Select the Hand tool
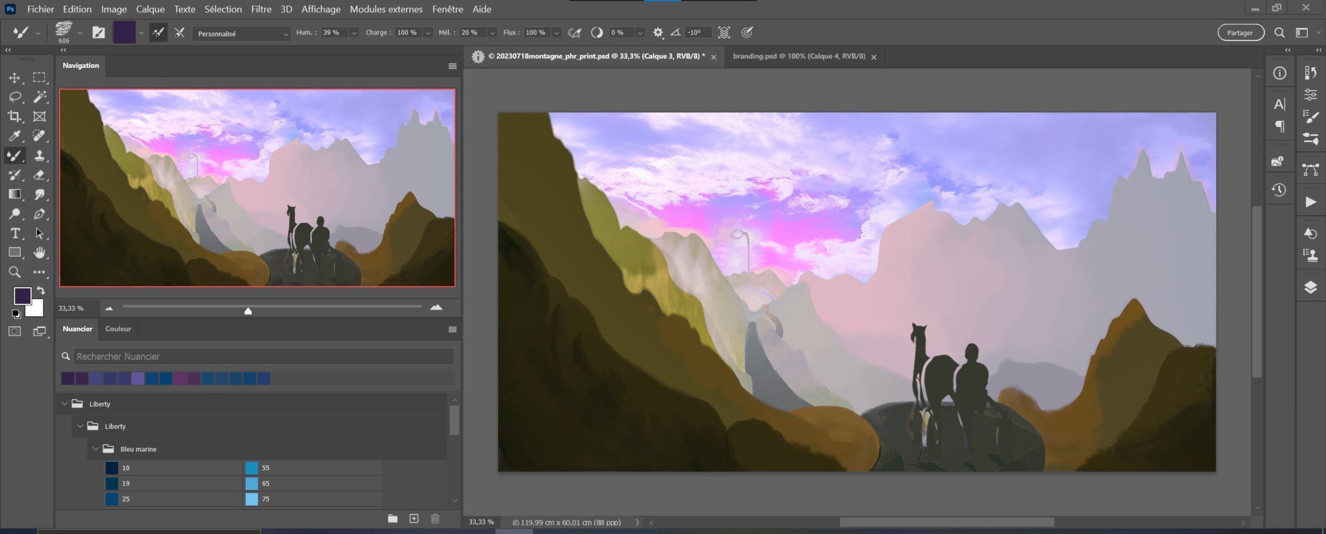The width and height of the screenshot is (1326, 534). pos(39,253)
